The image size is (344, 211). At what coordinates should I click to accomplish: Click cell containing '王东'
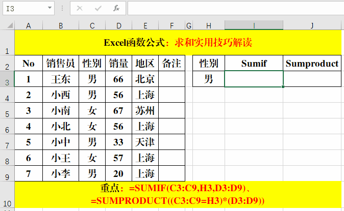[x=61, y=79]
